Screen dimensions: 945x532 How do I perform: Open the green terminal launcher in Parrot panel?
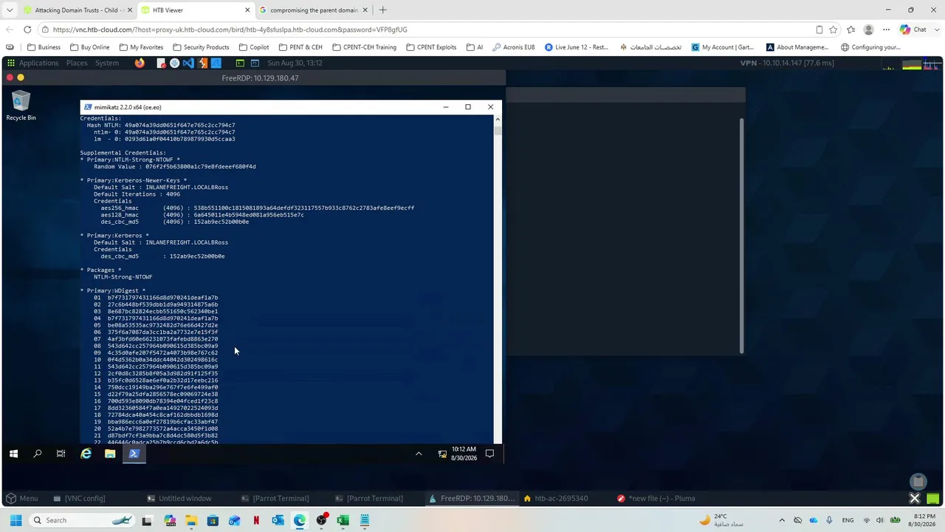point(240,63)
